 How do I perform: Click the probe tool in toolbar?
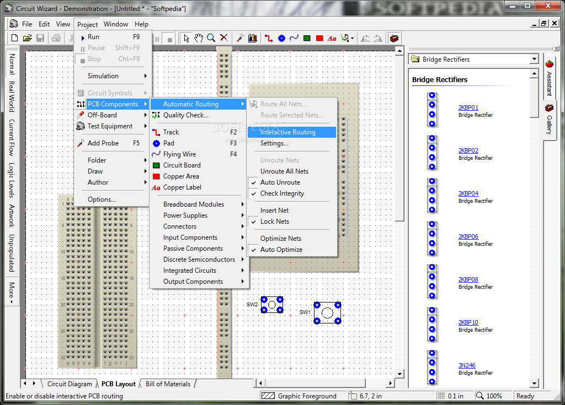point(240,38)
